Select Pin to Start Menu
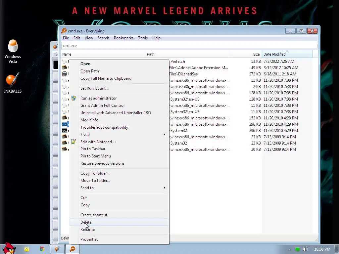 96,156
